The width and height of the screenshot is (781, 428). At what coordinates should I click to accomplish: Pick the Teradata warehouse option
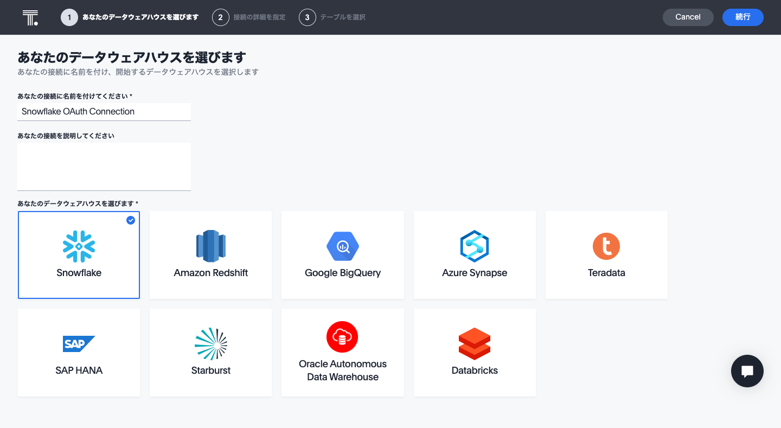(x=606, y=246)
